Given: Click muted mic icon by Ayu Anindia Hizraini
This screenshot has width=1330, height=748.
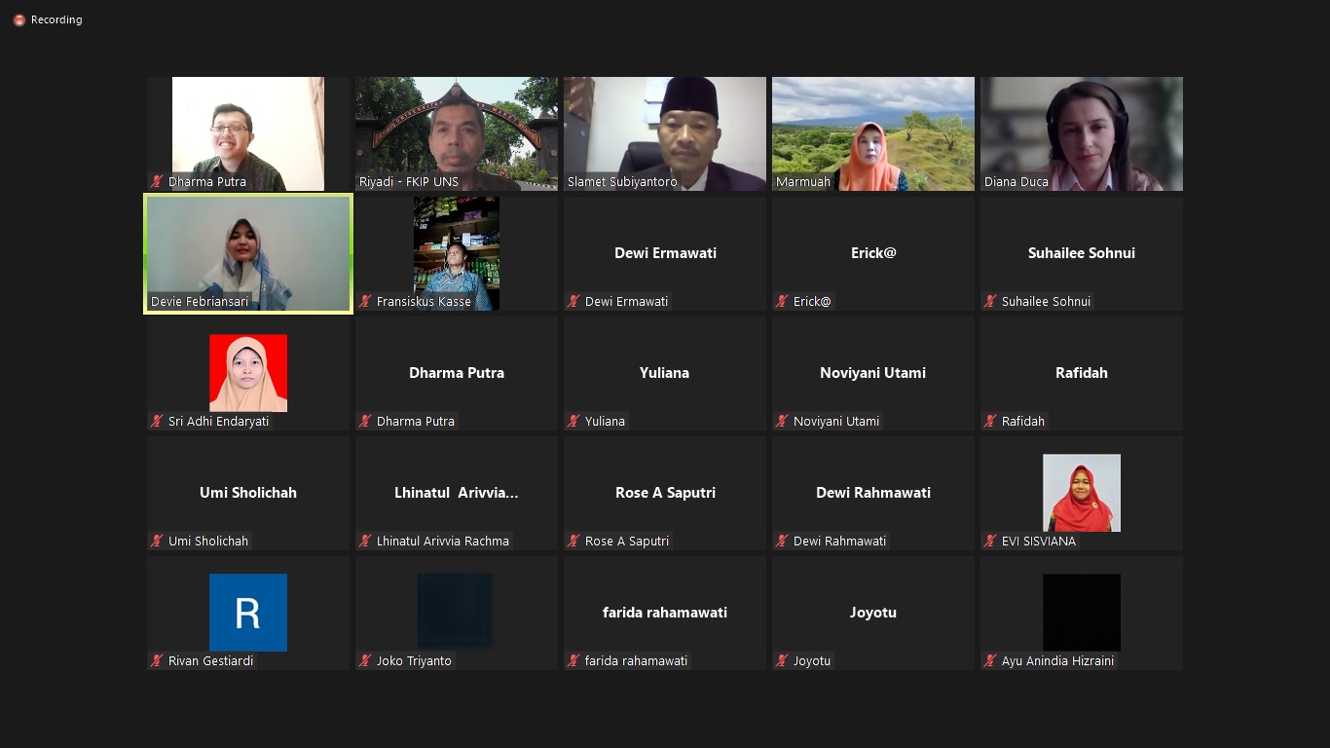Looking at the screenshot, I should pos(990,661).
